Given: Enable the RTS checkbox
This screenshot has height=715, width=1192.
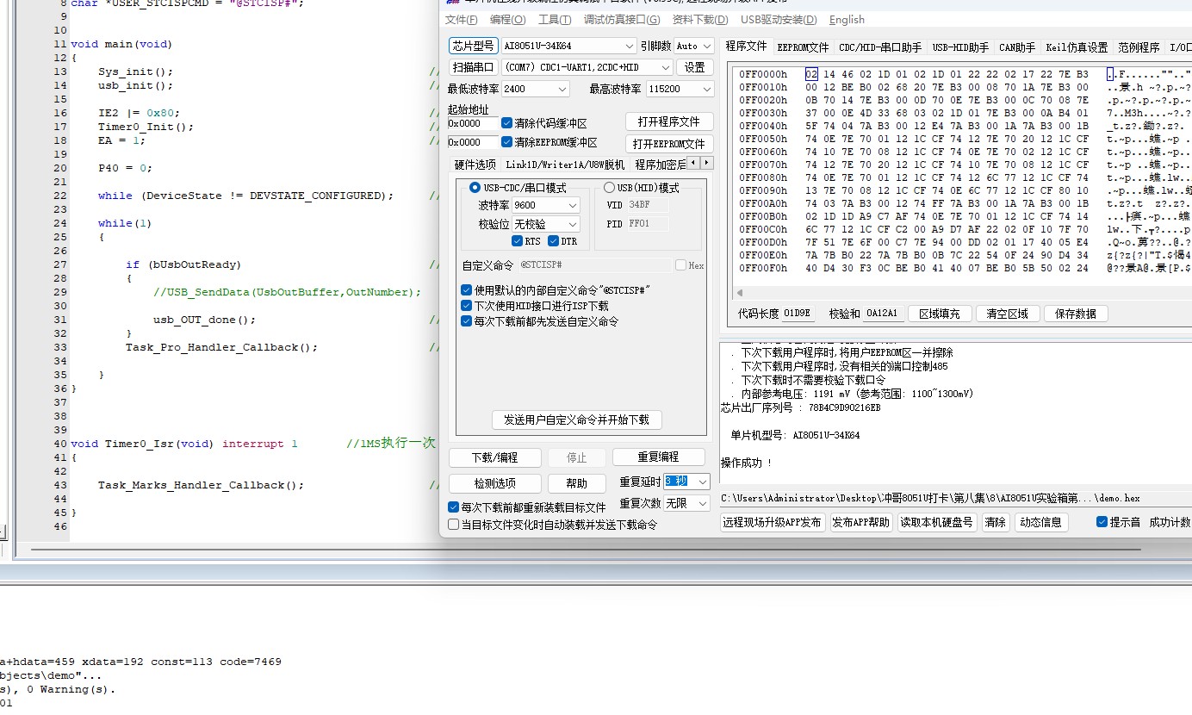Looking at the screenshot, I should pos(517,241).
